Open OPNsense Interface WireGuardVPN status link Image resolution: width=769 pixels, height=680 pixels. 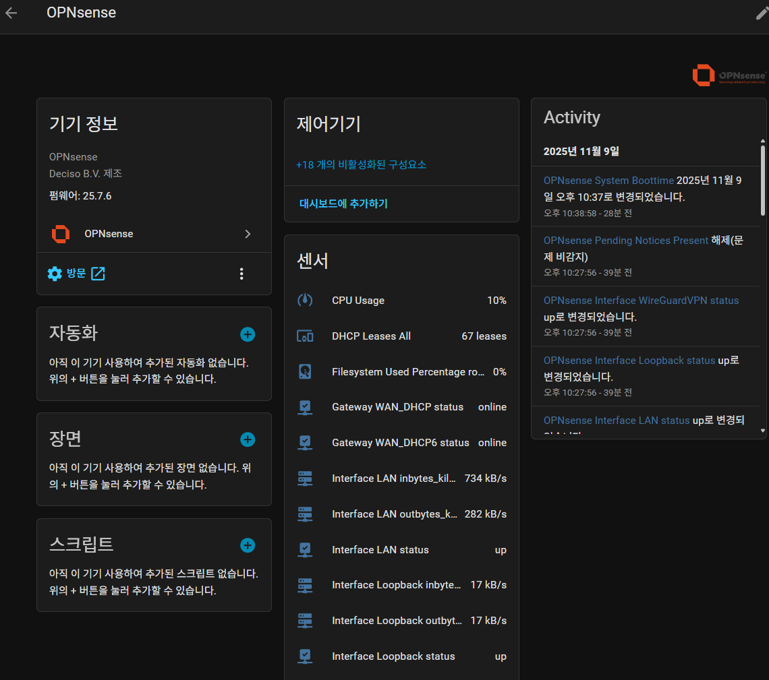point(641,301)
